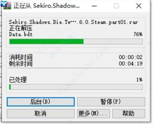Click the 已处理 total progress bar
Screen dimensions: 153x125
click(x=76, y=87)
